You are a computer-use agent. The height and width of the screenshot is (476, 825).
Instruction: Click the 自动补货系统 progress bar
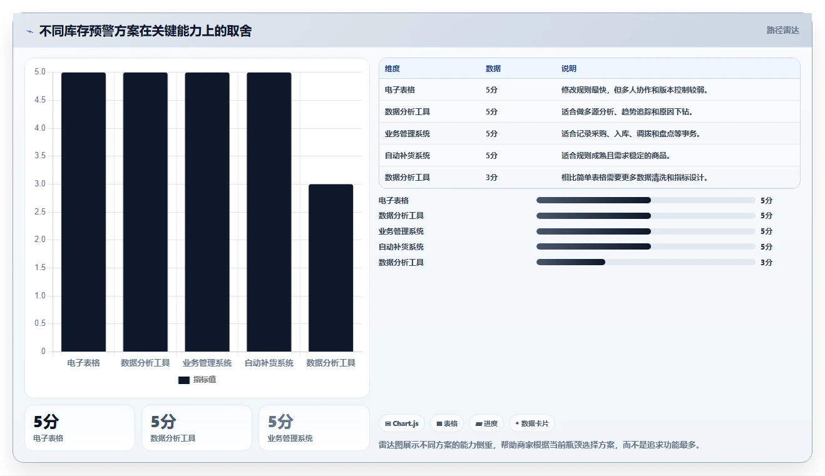[645, 246]
